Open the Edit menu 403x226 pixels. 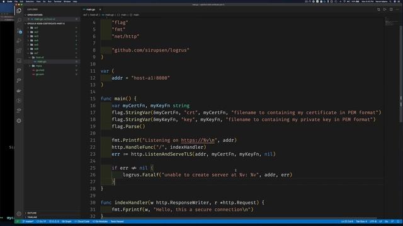(21, 1)
